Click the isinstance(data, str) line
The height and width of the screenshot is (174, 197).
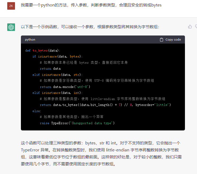coord(57,75)
